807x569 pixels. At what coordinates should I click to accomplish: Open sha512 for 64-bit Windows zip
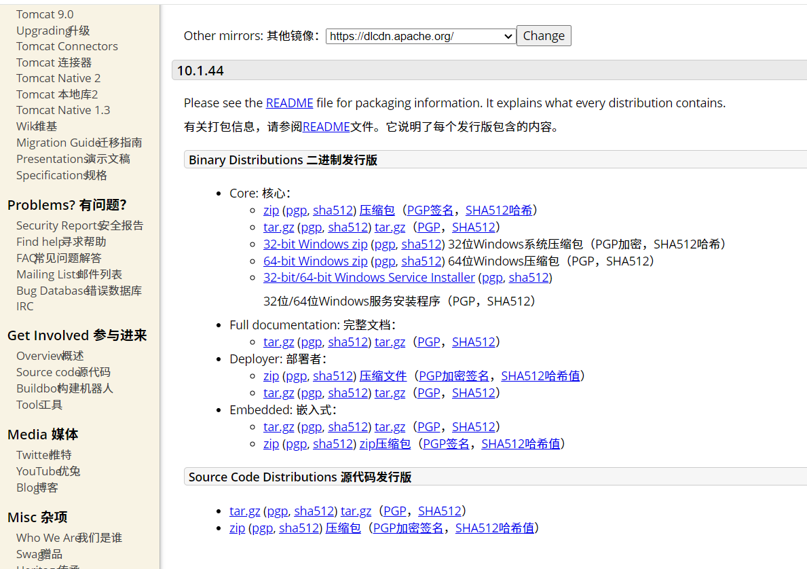tap(421, 261)
